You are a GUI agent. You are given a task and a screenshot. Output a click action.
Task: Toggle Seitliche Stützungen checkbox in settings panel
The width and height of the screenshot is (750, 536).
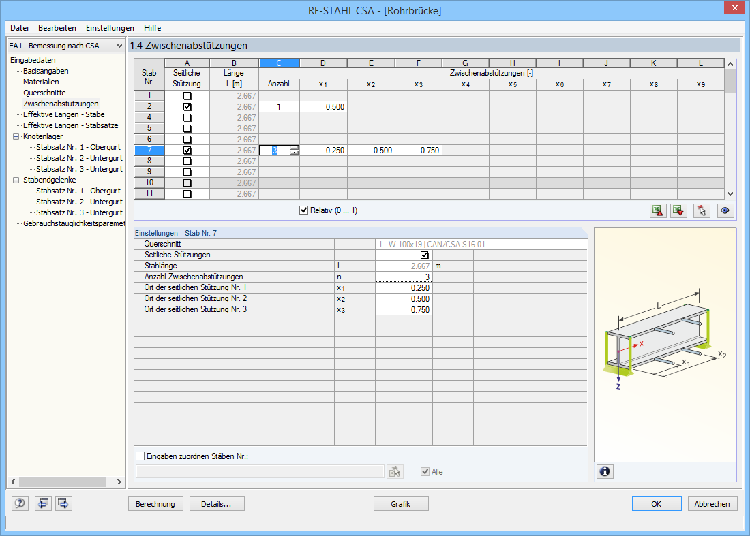click(x=424, y=255)
